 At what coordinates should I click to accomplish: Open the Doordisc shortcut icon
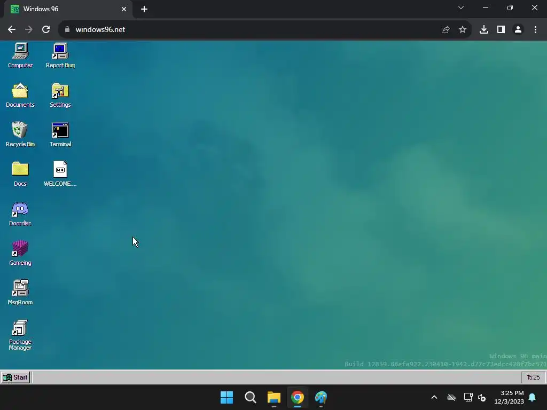(20, 214)
